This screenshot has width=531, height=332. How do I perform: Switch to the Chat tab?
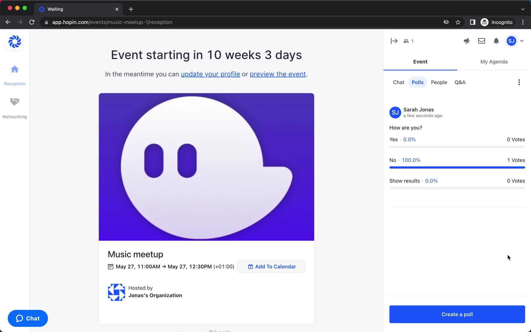[398, 82]
